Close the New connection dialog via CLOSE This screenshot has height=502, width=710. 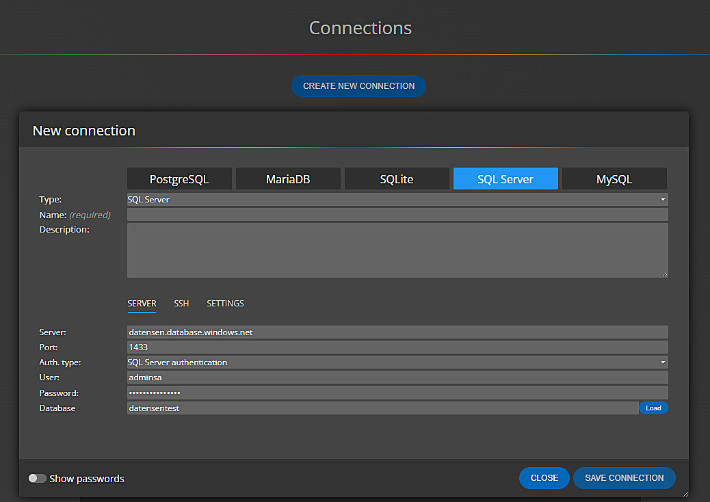(x=544, y=478)
